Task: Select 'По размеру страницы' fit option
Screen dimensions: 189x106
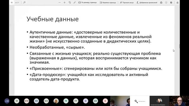Action: tap(88, 3)
